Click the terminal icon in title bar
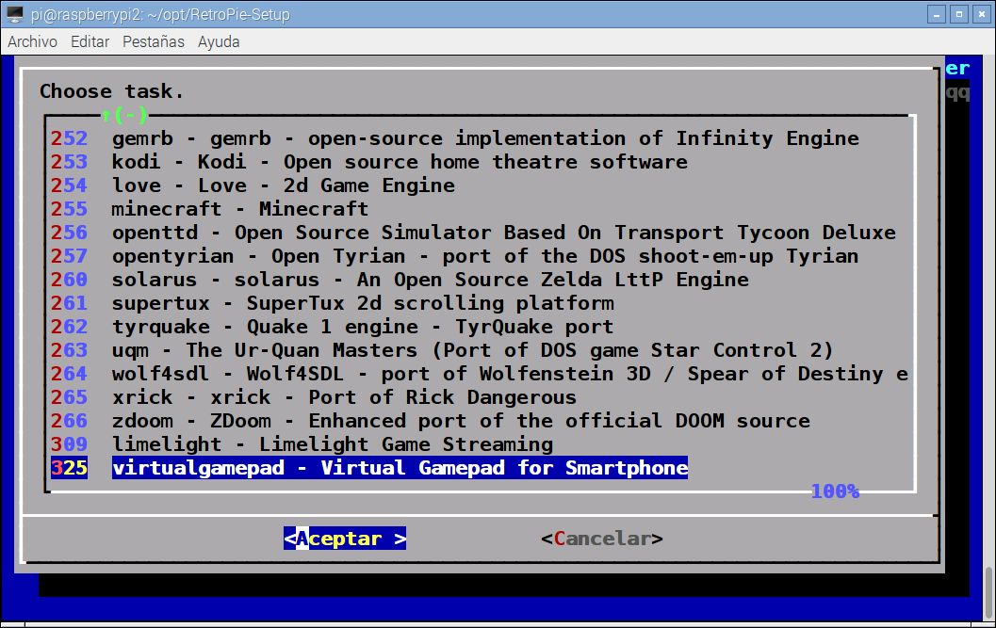Image resolution: width=996 pixels, height=628 pixels. (x=15, y=14)
